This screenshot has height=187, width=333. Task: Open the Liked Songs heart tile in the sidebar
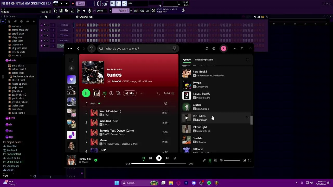pos(71,79)
